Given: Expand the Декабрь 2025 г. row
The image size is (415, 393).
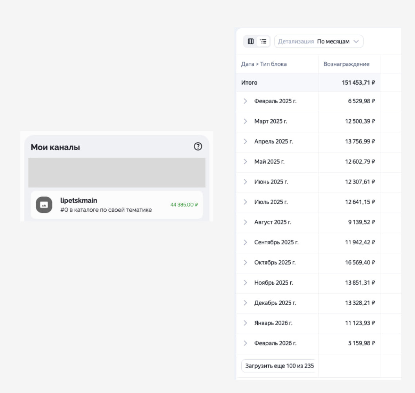Looking at the screenshot, I should click(x=246, y=303).
